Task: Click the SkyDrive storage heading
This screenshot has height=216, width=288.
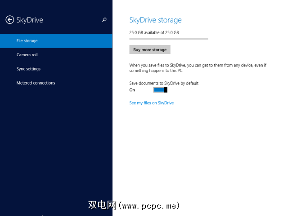Action: 155,20
